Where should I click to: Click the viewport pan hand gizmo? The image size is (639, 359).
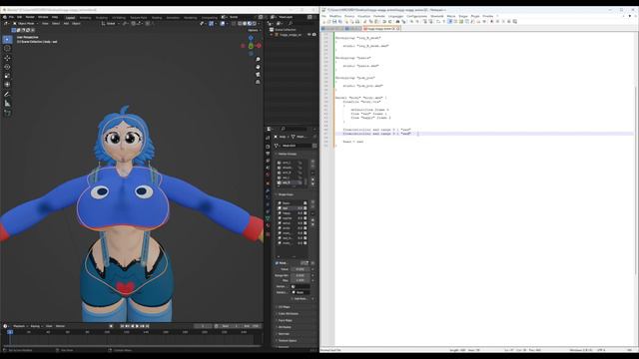[258, 67]
